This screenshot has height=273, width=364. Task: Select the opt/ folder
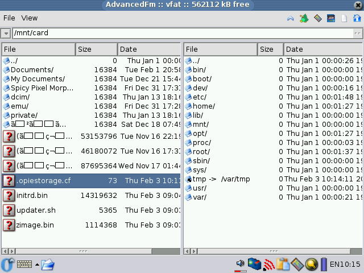click(273, 134)
